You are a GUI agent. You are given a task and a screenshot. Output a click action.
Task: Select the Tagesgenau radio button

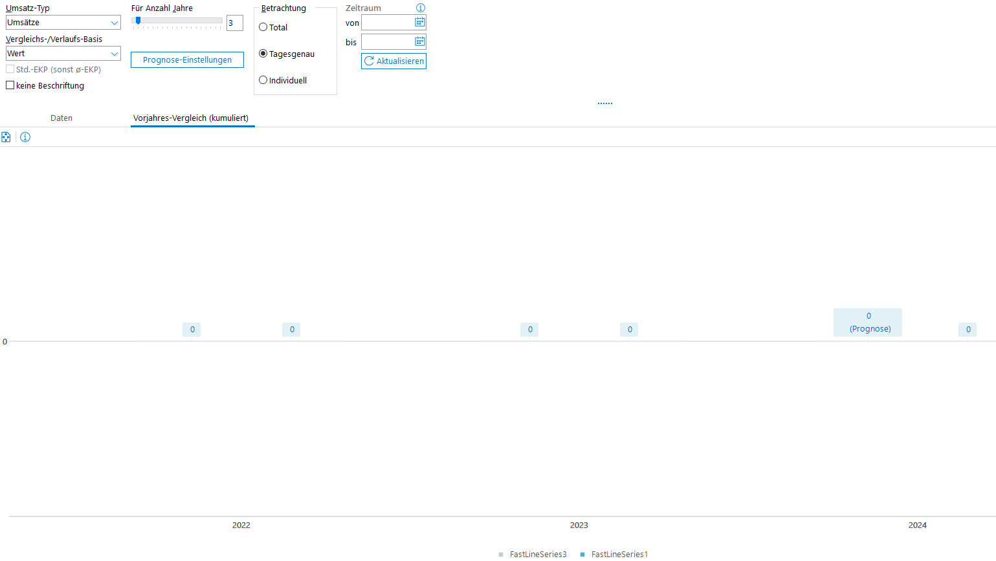(x=263, y=54)
